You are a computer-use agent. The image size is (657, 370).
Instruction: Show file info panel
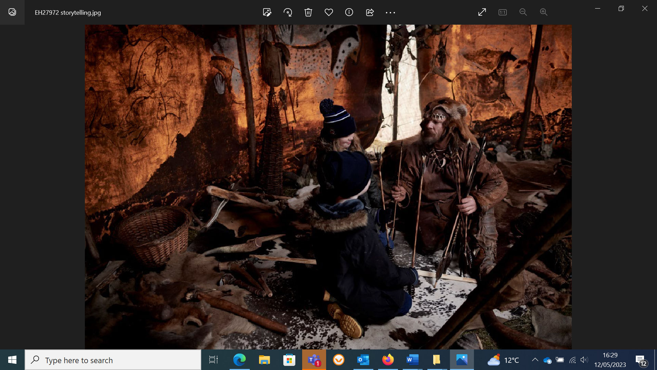click(349, 12)
